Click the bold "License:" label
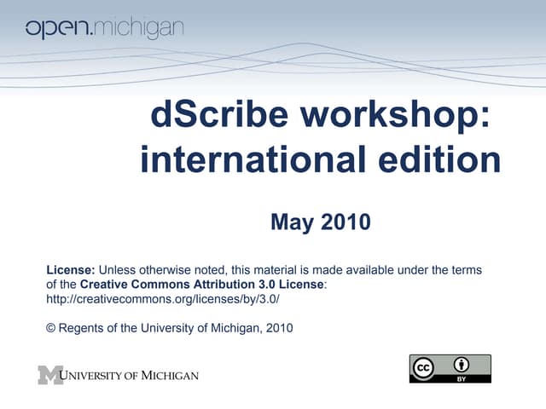 coord(72,270)
